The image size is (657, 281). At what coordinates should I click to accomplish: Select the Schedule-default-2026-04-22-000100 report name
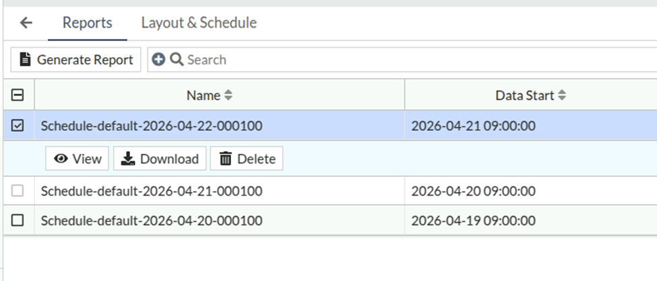point(152,126)
